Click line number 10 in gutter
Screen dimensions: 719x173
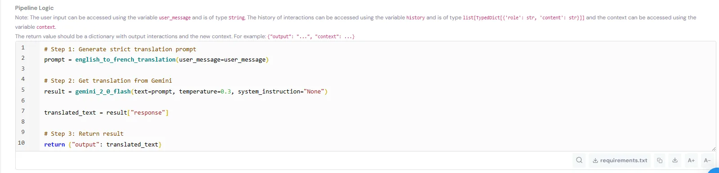click(x=21, y=143)
